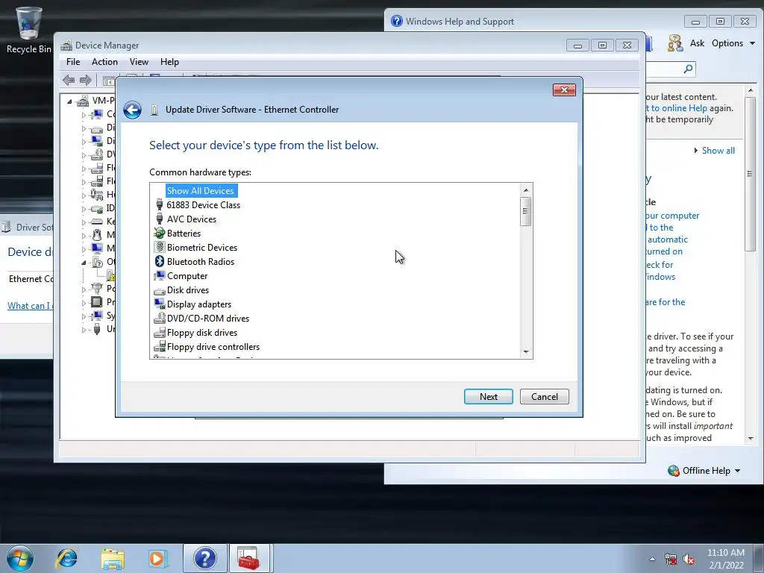Switch to Help and Support taskbar button

click(x=205, y=558)
